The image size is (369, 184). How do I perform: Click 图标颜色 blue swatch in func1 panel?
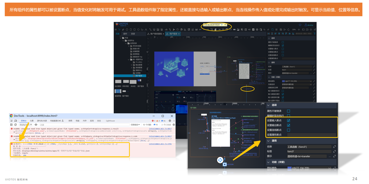point(283,81)
